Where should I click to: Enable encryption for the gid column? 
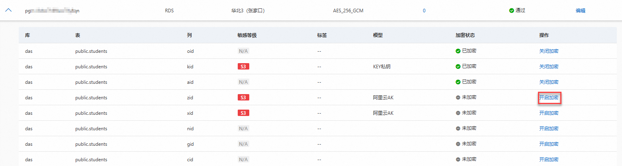coord(548,144)
